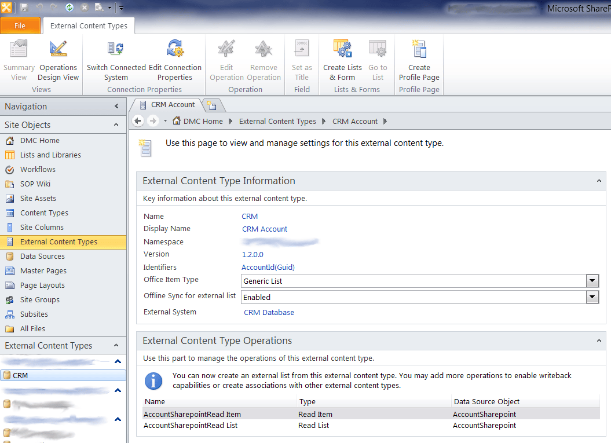Screen dimensions: 611x443
Task: Click the Site Groups icon in Site Objects
Action: [10, 299]
